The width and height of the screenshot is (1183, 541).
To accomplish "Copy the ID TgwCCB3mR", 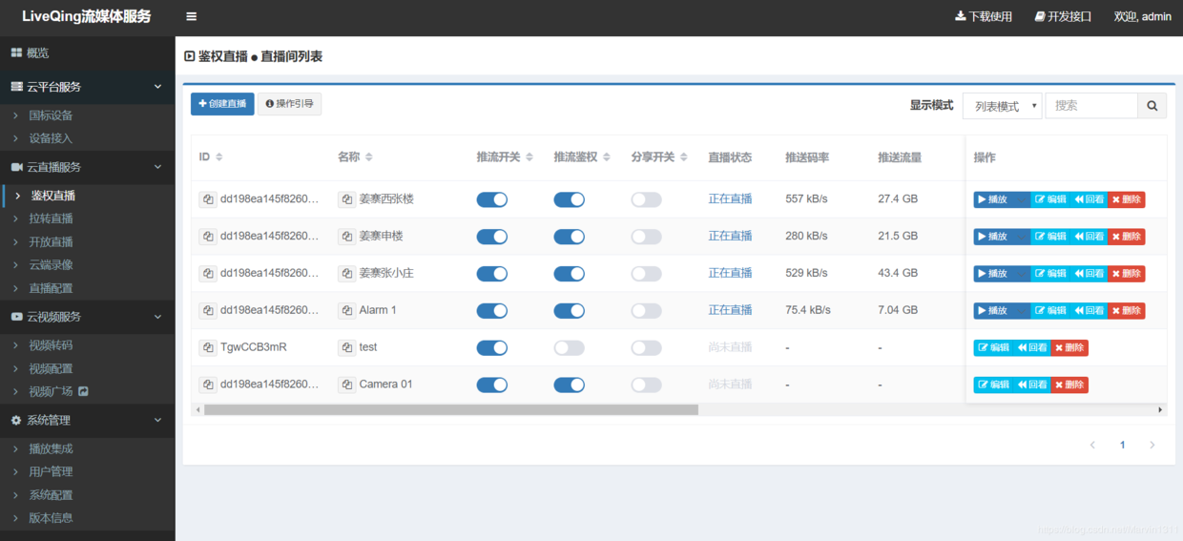I will [207, 348].
